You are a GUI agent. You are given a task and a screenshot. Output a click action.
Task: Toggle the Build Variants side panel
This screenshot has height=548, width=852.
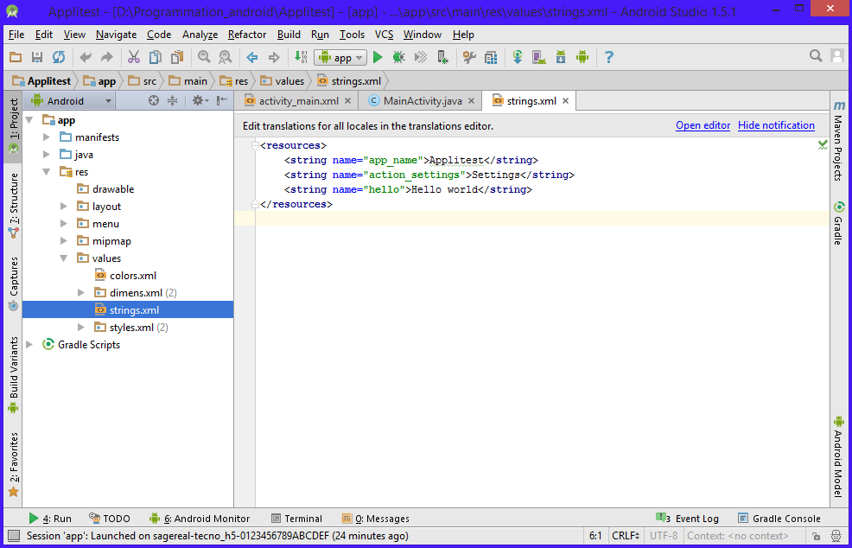(14, 375)
